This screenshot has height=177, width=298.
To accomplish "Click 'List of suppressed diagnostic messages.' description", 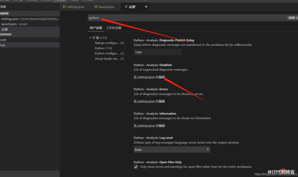I will click(161, 70).
